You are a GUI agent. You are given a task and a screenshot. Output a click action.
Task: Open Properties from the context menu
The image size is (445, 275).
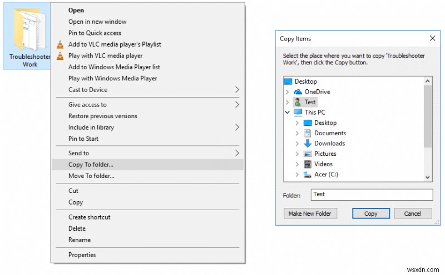[82, 255]
